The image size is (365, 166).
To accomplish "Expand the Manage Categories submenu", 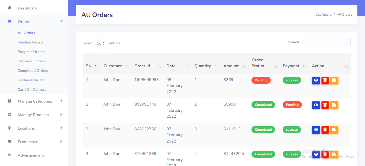I will [x=61, y=101].
